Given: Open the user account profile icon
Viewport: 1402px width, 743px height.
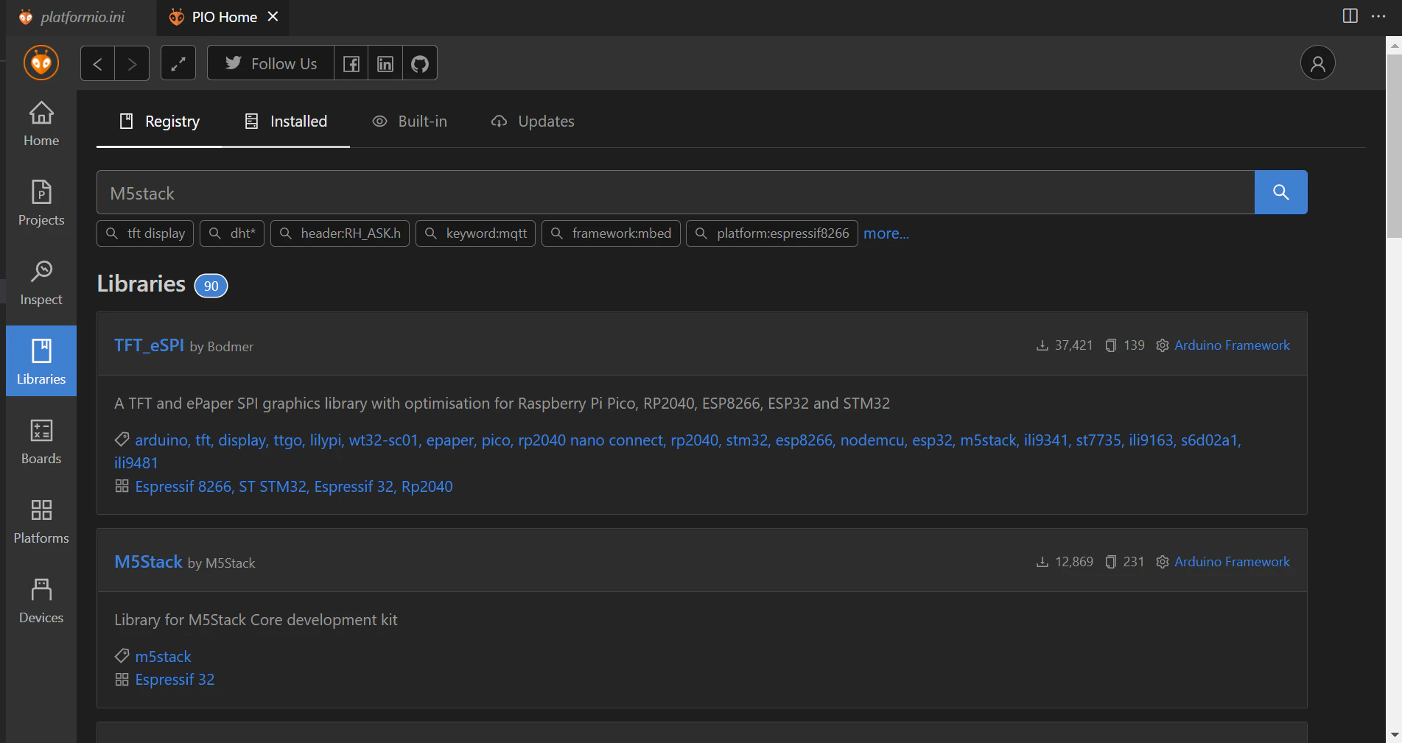Looking at the screenshot, I should tap(1318, 63).
